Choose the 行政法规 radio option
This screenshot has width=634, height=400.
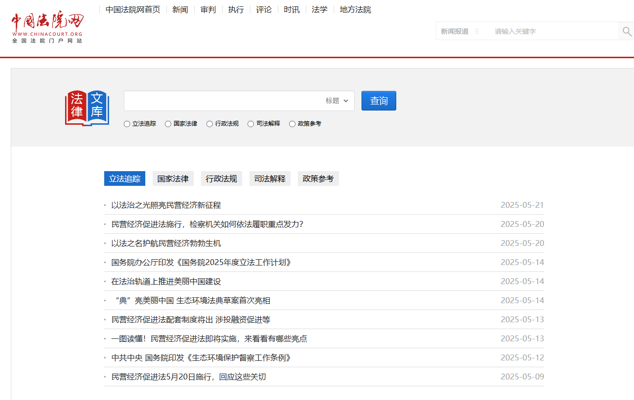pyautogui.click(x=210, y=124)
